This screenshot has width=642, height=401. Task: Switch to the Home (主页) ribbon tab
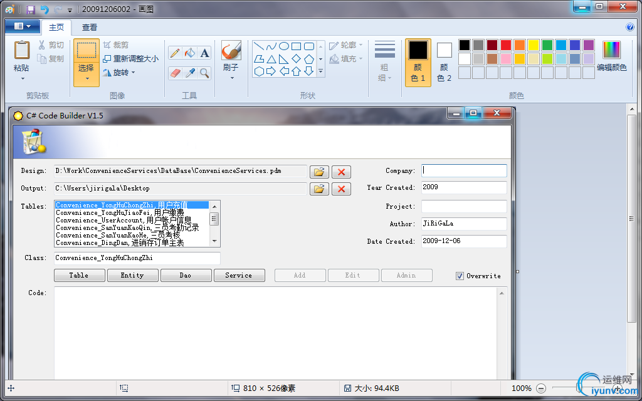[x=56, y=28]
